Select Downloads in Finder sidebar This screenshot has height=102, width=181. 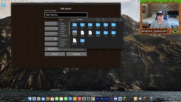tap(63, 29)
